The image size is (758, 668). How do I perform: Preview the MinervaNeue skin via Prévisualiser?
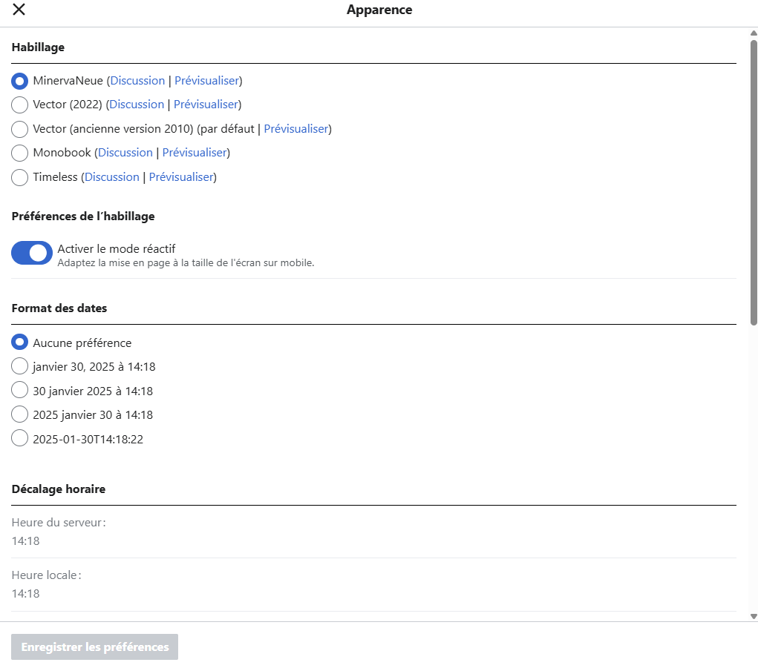pos(207,81)
